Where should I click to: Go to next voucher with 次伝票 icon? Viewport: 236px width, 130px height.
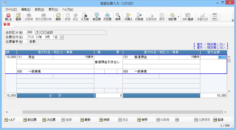(x=107, y=17)
